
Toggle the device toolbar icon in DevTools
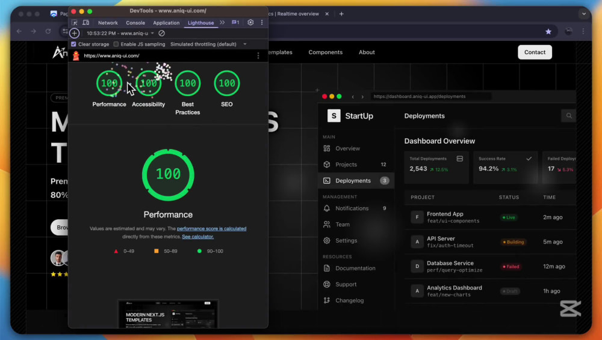pos(86,23)
